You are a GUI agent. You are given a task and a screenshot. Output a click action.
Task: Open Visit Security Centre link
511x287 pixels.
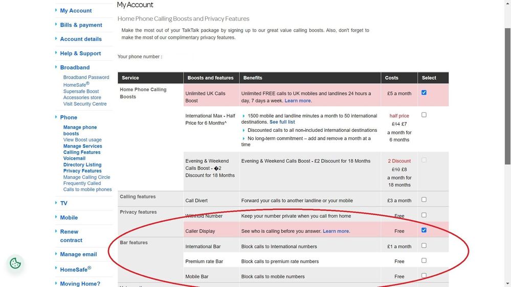85,104
